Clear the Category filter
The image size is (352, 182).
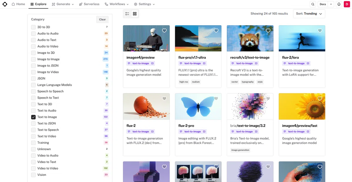pyautogui.click(x=102, y=19)
